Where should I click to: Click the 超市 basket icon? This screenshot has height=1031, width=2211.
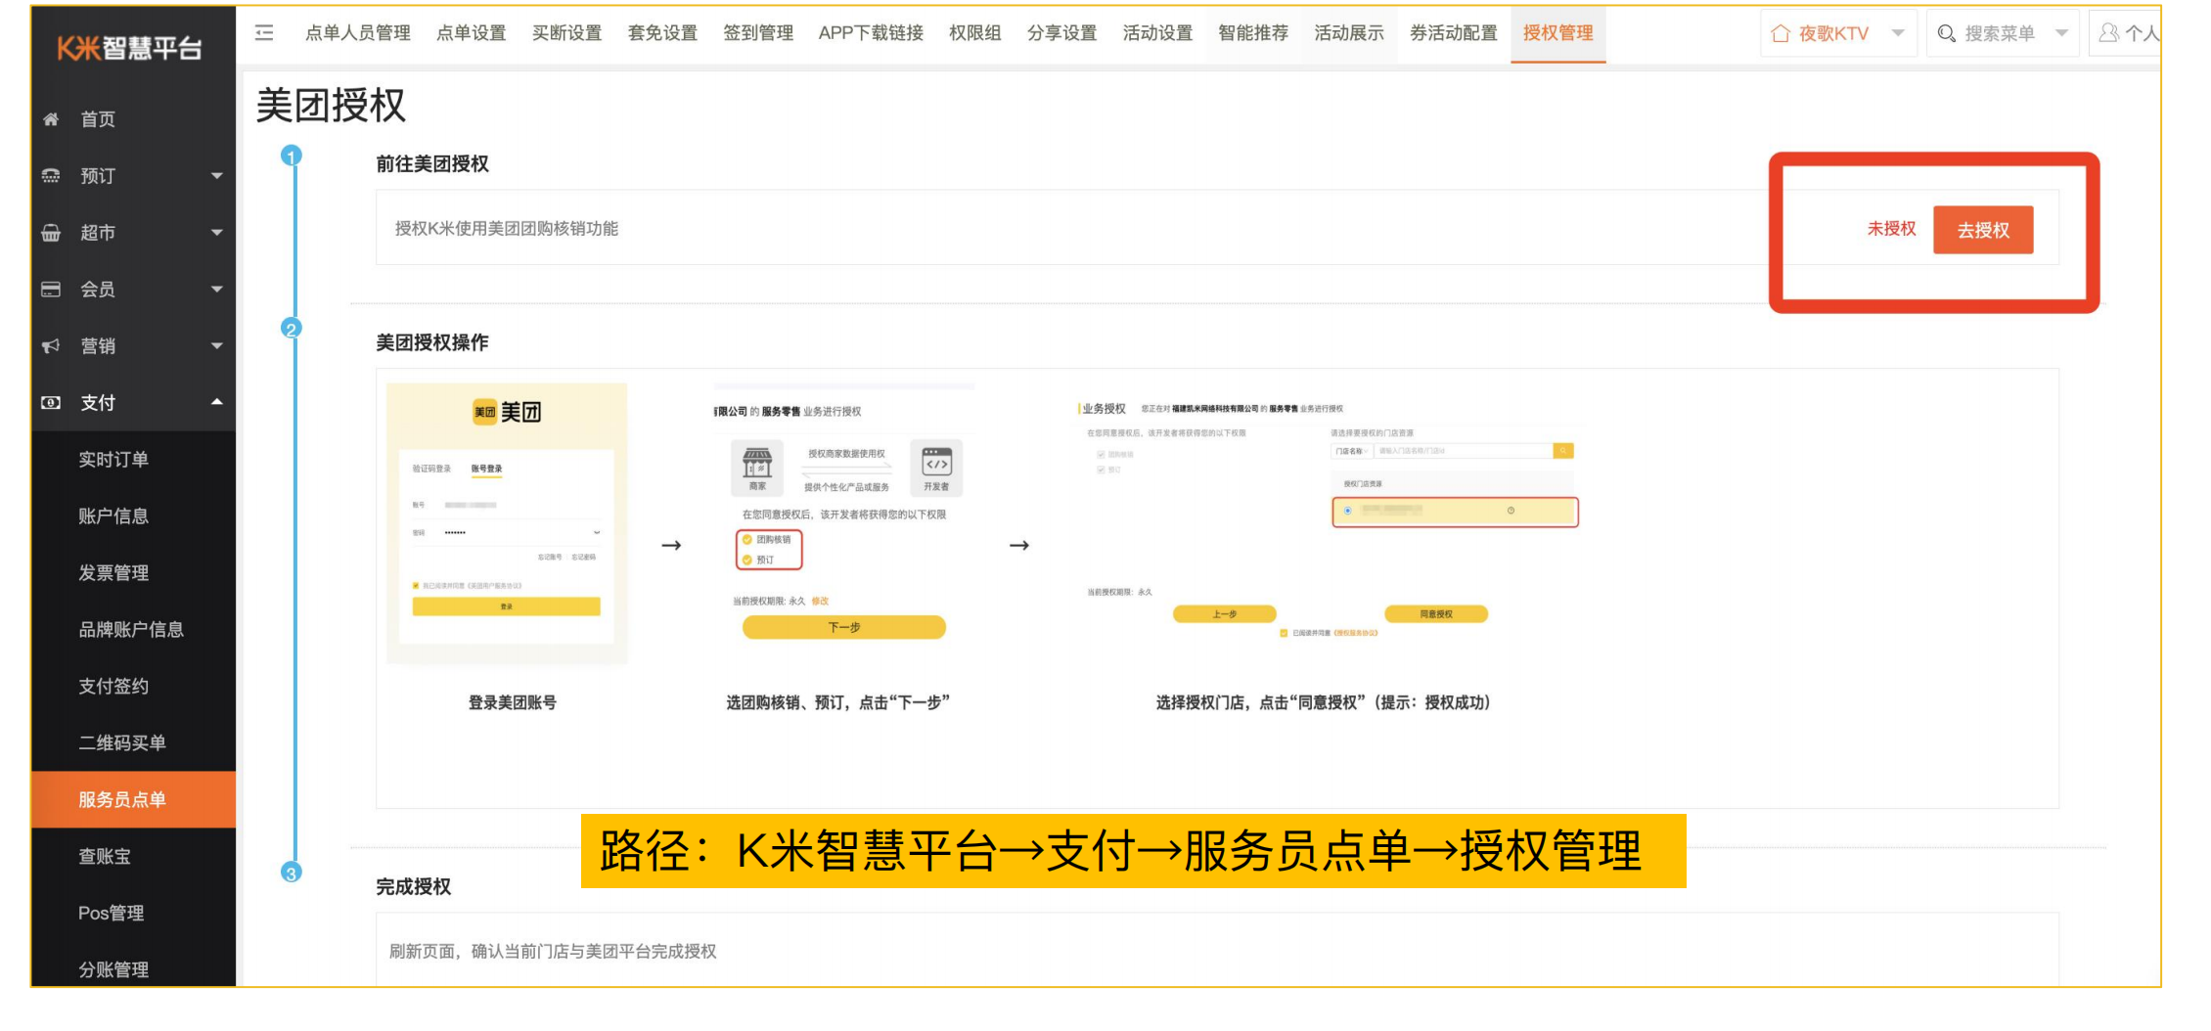pyautogui.click(x=51, y=233)
